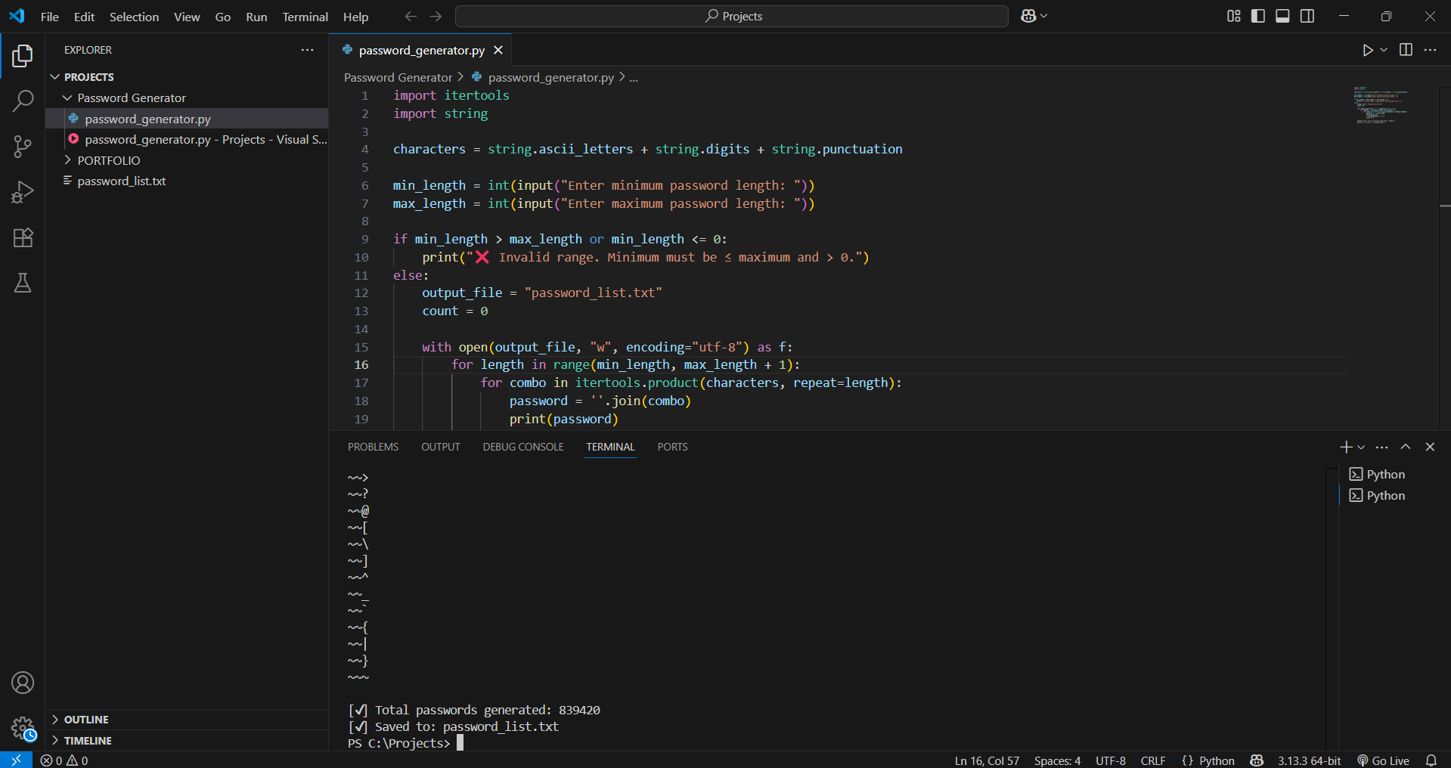Open the notifications bell in status bar

coord(1431,760)
